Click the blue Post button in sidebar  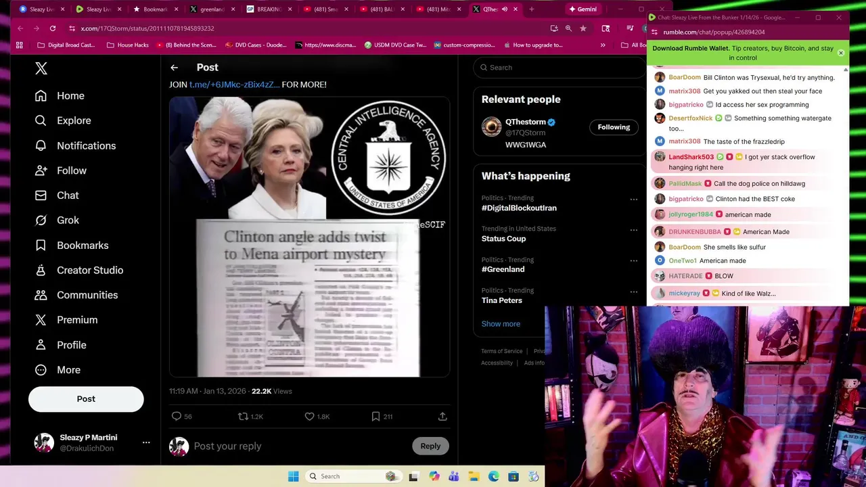click(x=86, y=399)
